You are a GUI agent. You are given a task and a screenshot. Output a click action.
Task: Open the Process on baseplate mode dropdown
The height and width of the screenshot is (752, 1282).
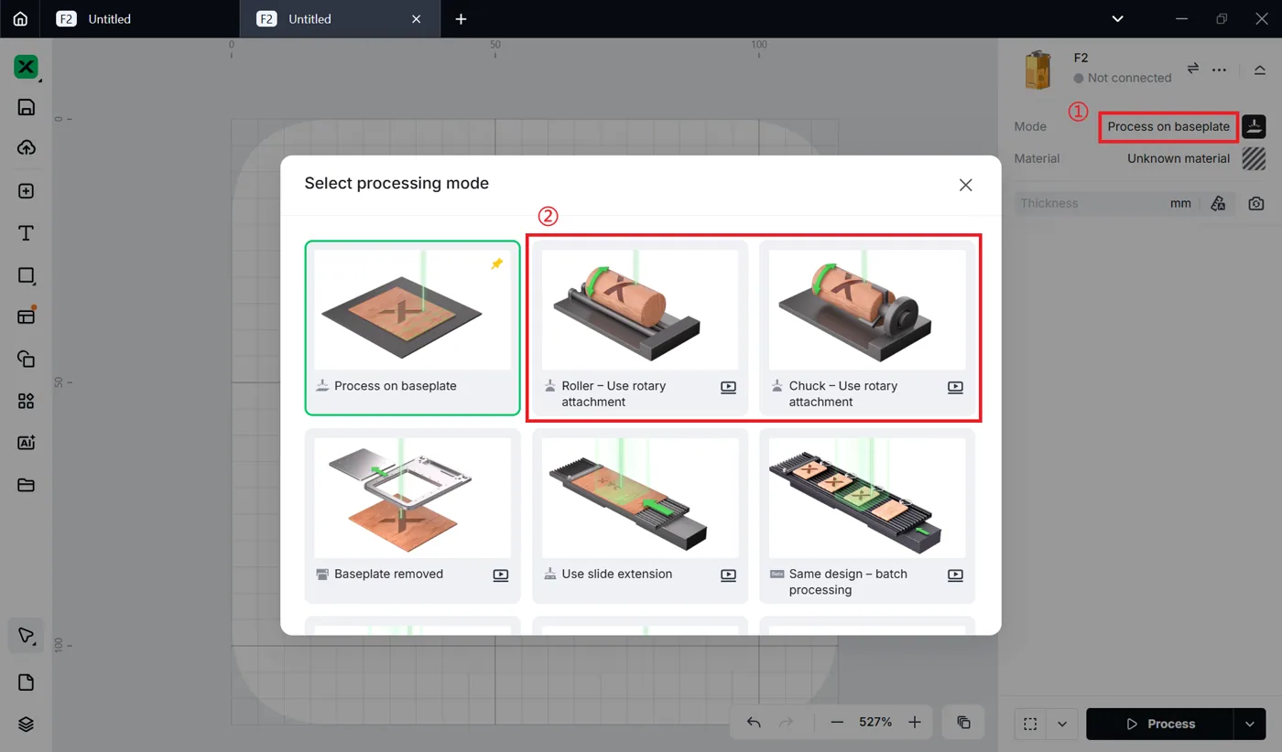point(1168,126)
